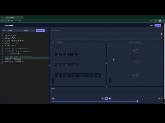The image size is (165, 123).
Task: Click the bottom heap node in Heap Visualization
Action: 136,75
